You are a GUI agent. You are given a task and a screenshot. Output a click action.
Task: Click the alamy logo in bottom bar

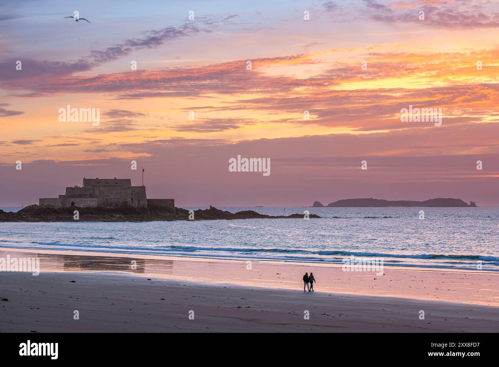click(39, 349)
